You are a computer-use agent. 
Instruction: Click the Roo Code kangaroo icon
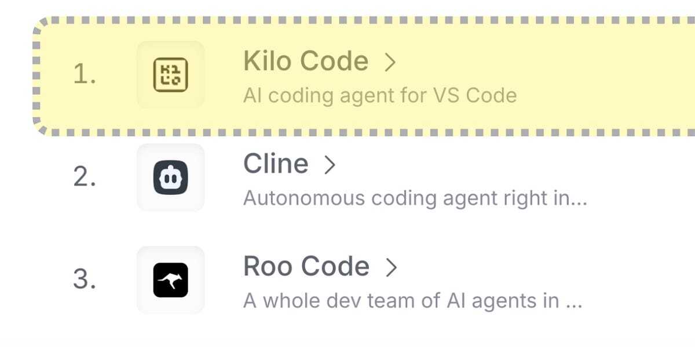click(x=170, y=280)
